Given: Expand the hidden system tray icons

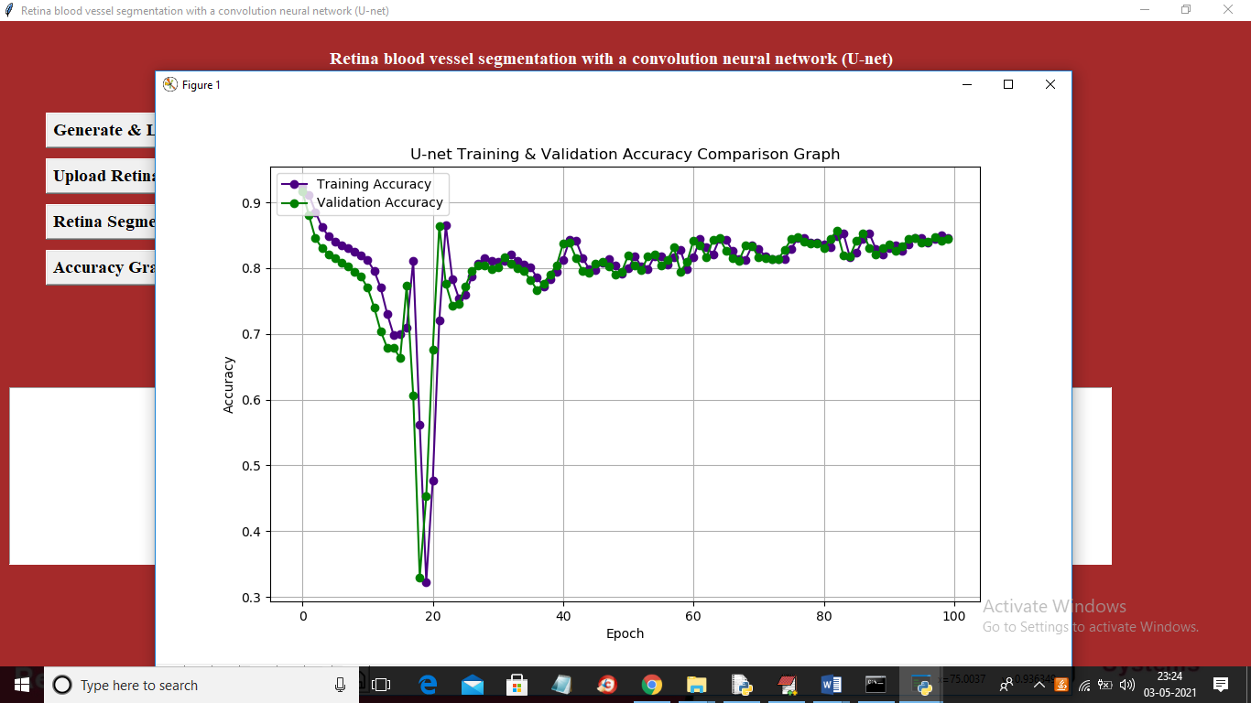Looking at the screenshot, I should 1039,685.
